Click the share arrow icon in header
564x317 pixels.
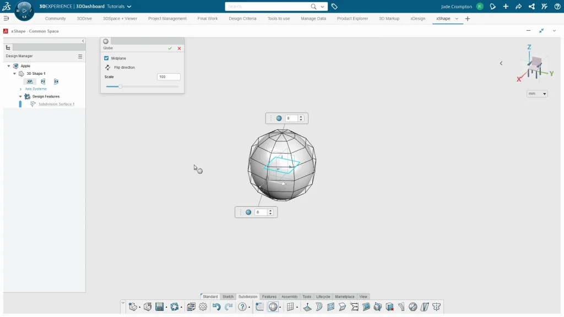tap(518, 7)
